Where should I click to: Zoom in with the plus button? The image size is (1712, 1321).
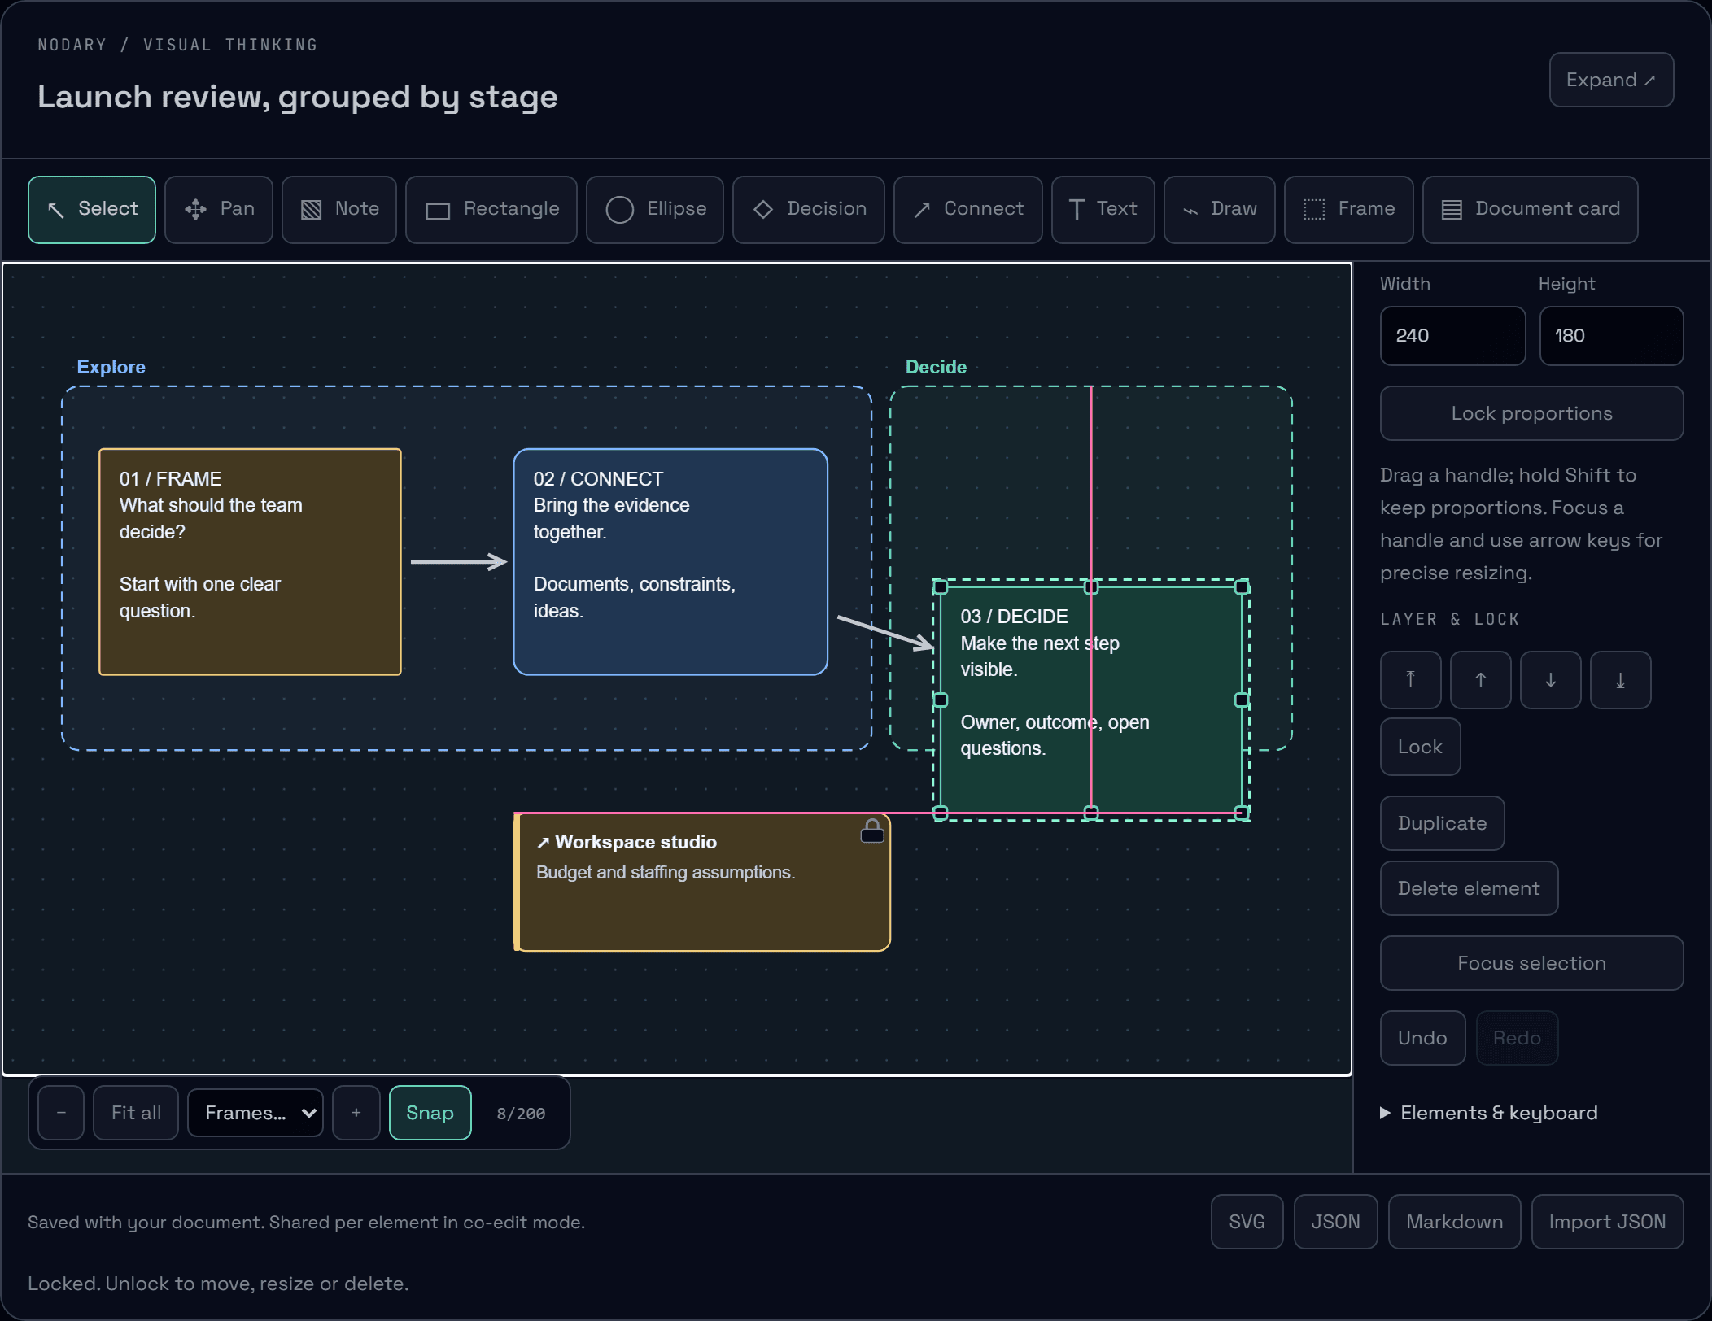point(356,1113)
